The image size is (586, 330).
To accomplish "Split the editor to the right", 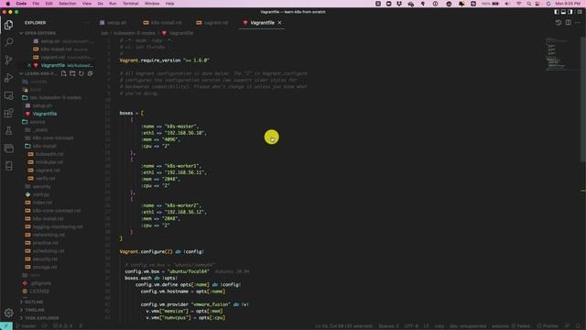I will pos(568,22).
